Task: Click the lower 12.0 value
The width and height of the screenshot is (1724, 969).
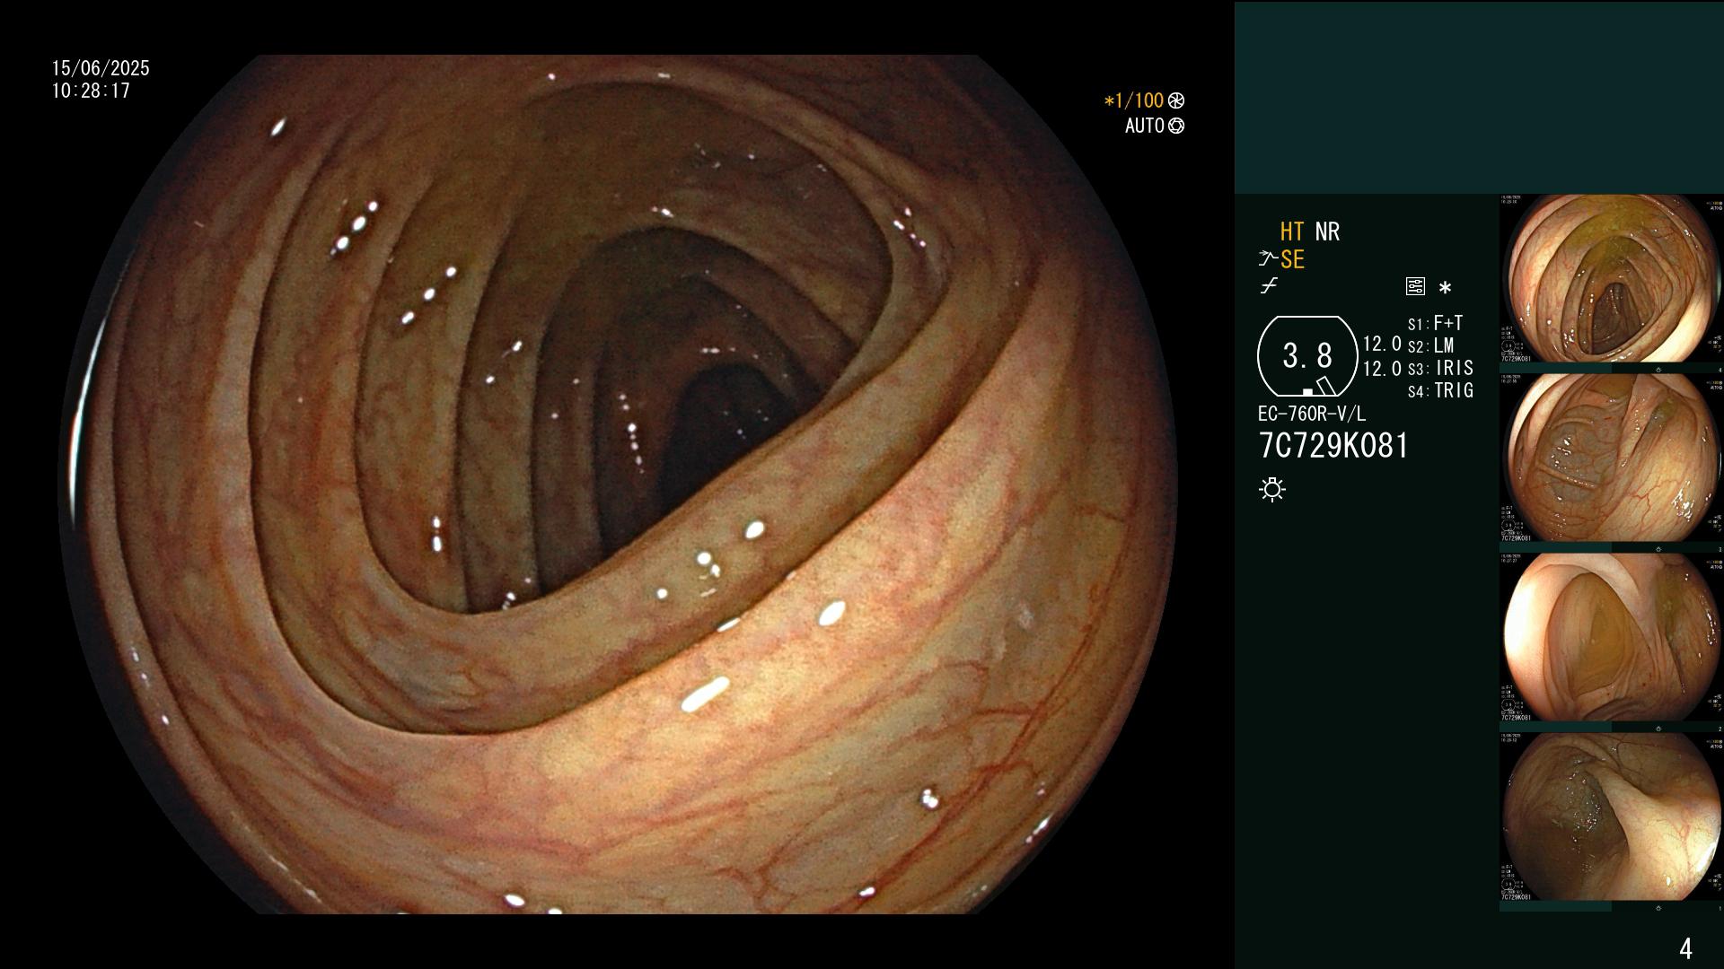Action: (x=1382, y=369)
